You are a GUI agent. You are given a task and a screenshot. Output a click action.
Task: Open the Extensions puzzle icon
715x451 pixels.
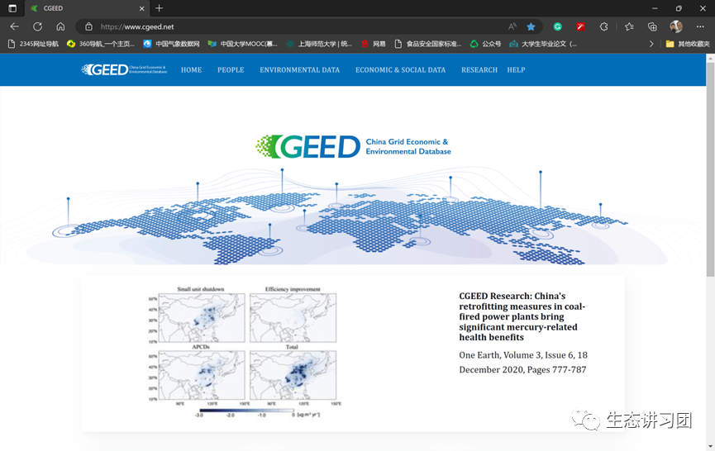(603, 26)
